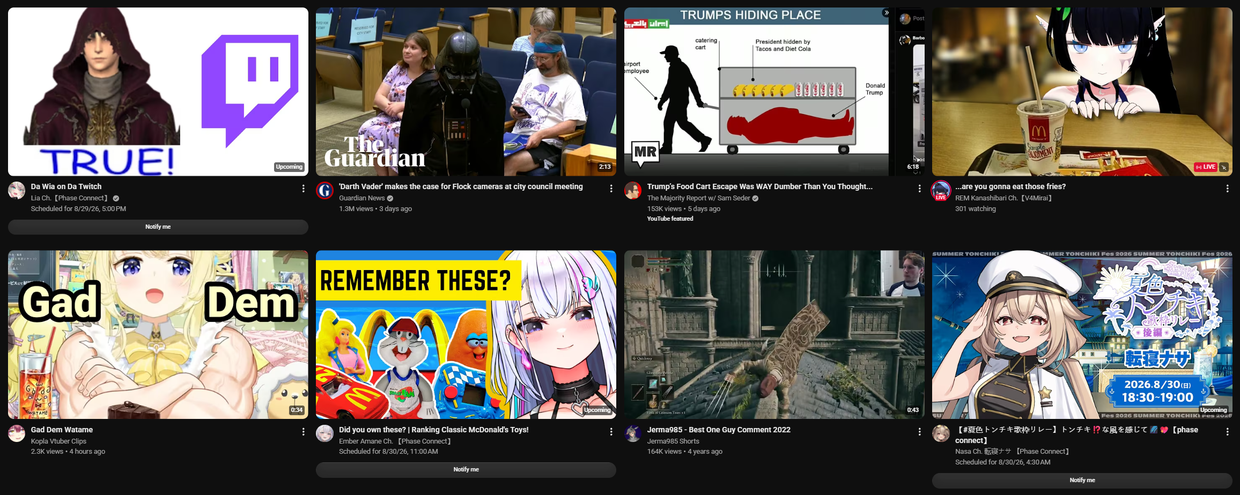Click the 0:43 duration badge
Viewport: 1240px width, 495px height.
[x=913, y=410]
